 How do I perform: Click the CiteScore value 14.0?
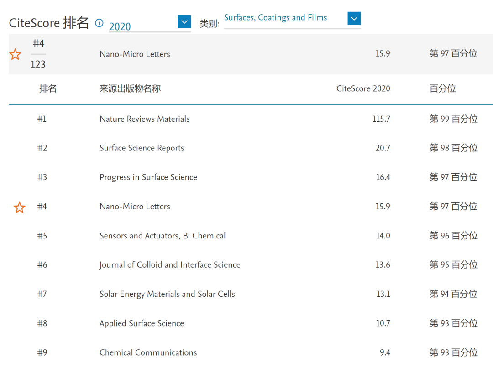point(383,235)
